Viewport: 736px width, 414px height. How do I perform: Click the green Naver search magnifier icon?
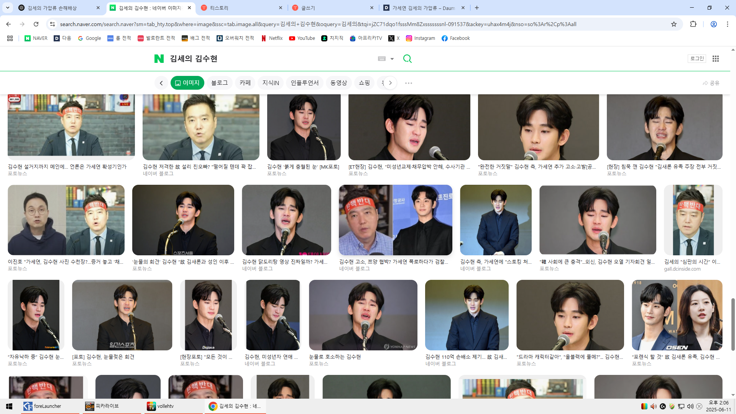click(407, 59)
